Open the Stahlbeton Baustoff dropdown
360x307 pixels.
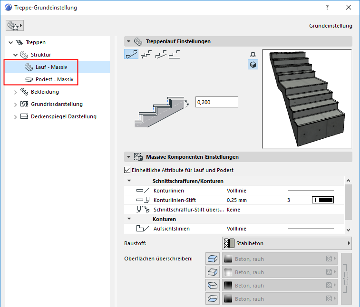pyautogui.click(x=287, y=243)
